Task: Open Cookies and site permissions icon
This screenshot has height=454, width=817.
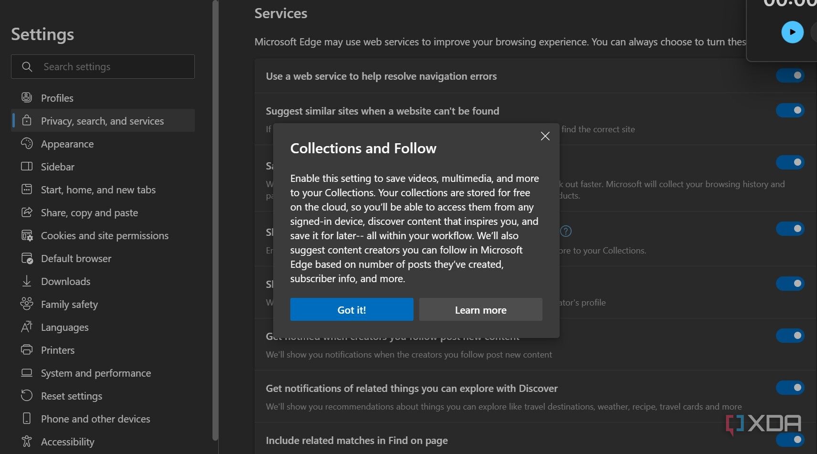Action: (x=27, y=235)
